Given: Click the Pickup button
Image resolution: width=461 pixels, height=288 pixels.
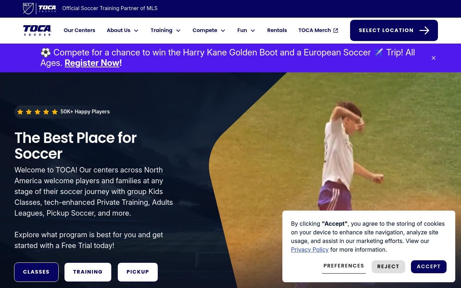Looking at the screenshot, I should (x=138, y=272).
